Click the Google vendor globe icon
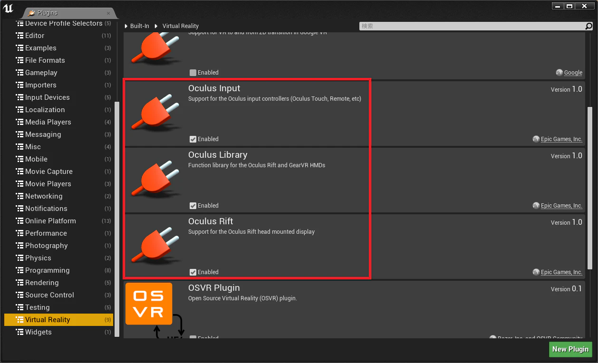This screenshot has width=598, height=363. (x=559, y=73)
